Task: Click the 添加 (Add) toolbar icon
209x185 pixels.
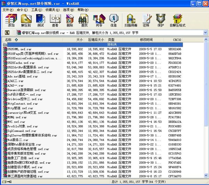Action: pos(11,20)
